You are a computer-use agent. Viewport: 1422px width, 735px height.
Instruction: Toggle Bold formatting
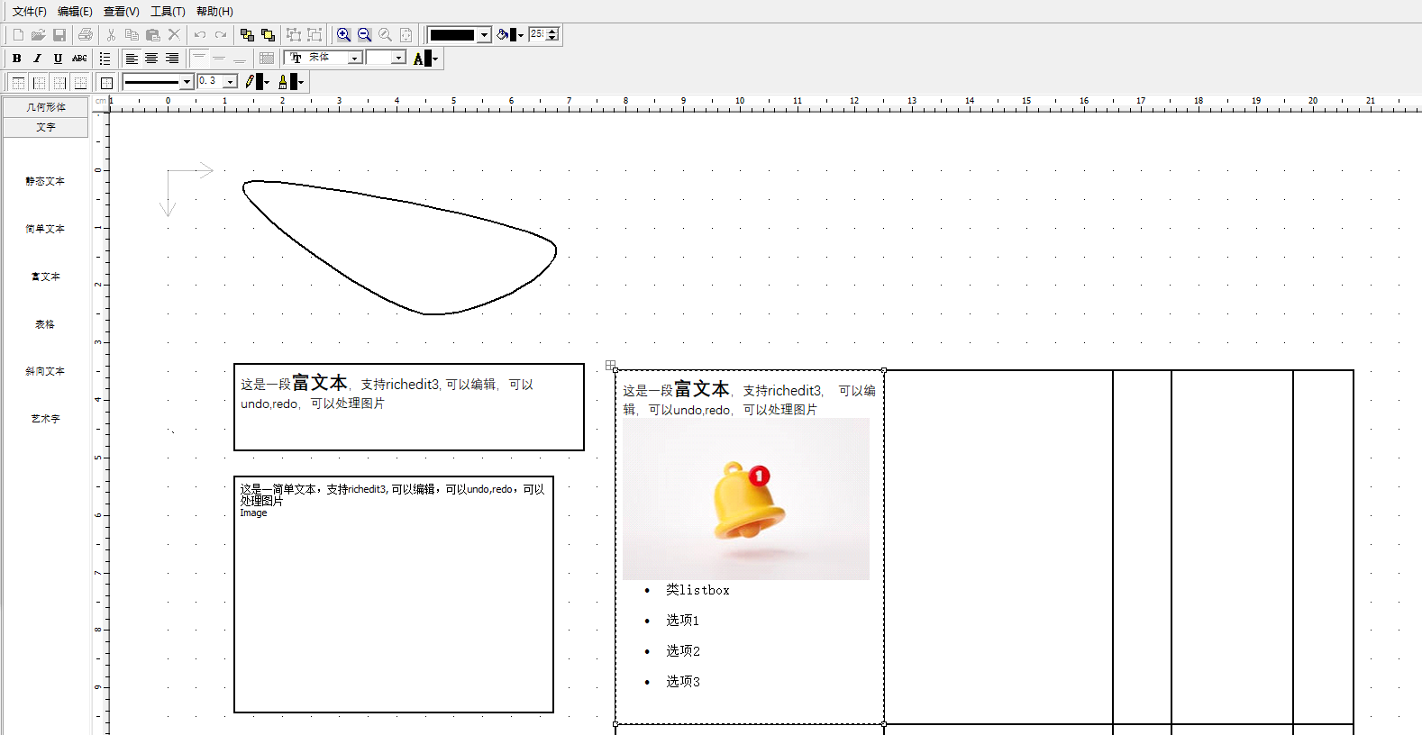click(x=16, y=59)
